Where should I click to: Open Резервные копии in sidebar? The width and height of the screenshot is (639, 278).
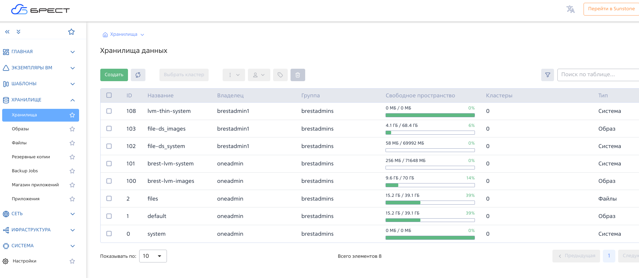(31, 157)
